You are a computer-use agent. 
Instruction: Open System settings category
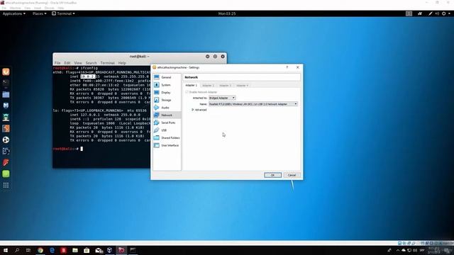[x=167, y=85]
